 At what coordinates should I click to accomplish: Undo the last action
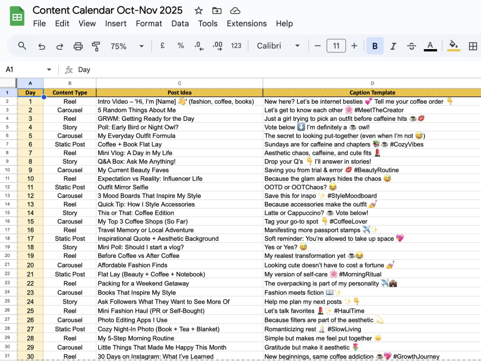click(x=41, y=46)
